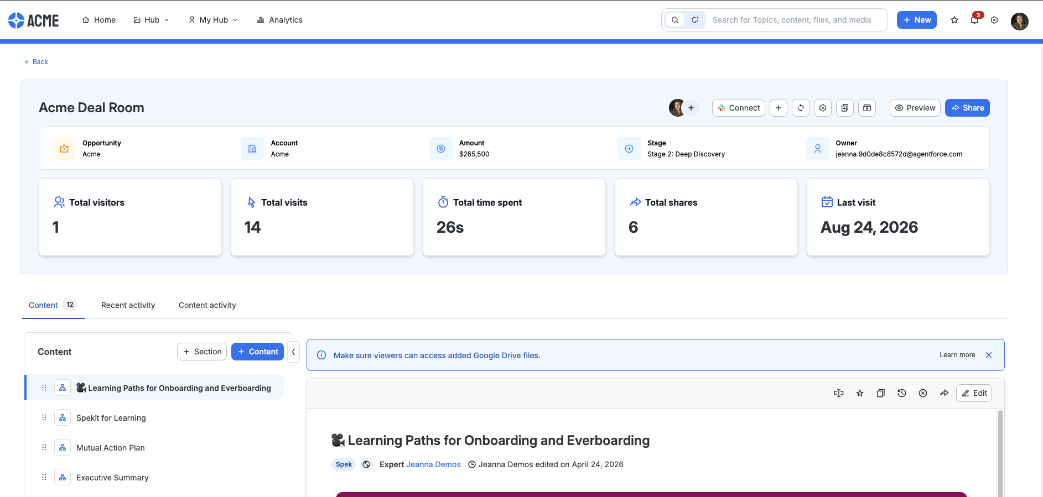
Task: Click the Opportunity crown icon
Action: click(x=64, y=149)
